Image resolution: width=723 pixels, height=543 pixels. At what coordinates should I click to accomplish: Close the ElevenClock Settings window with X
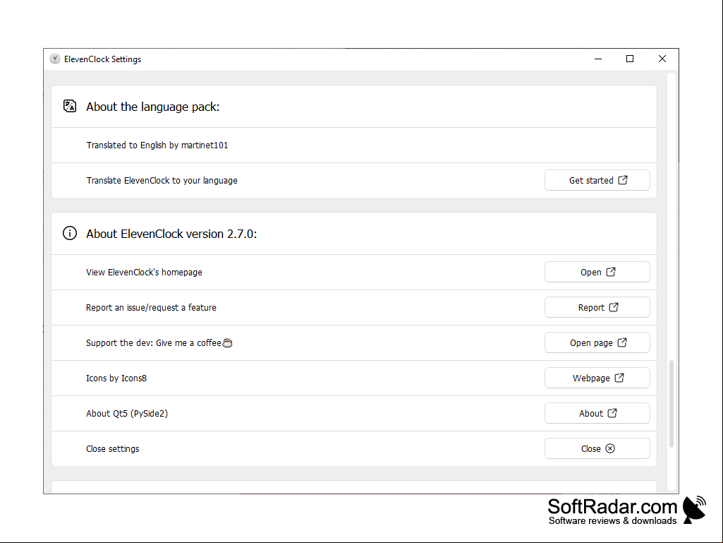tap(662, 59)
